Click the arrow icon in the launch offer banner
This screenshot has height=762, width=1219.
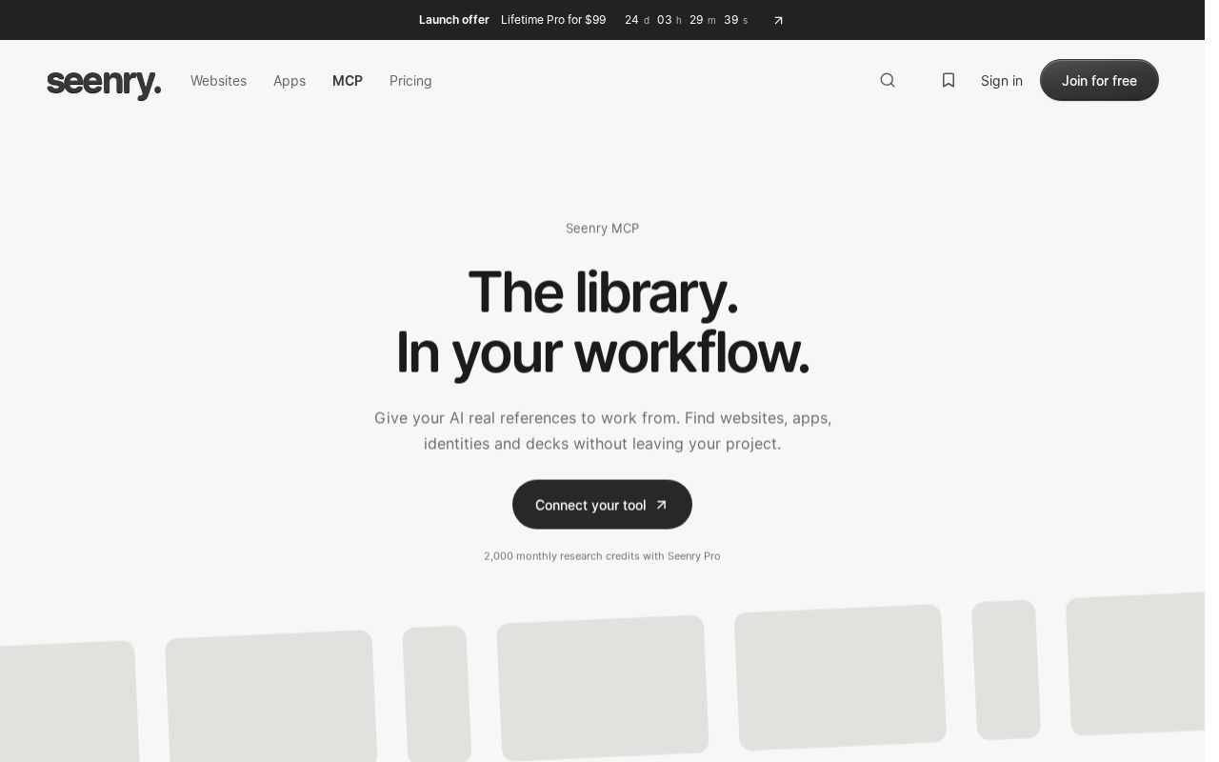tap(778, 20)
